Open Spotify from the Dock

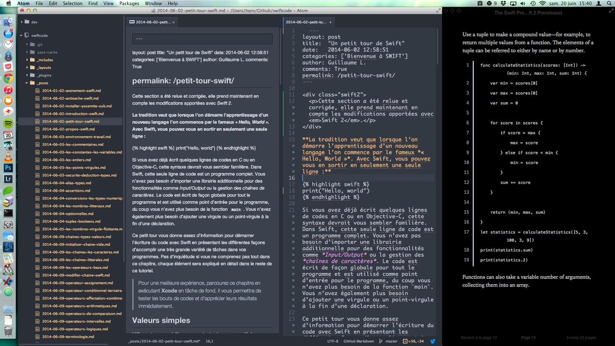point(9,124)
